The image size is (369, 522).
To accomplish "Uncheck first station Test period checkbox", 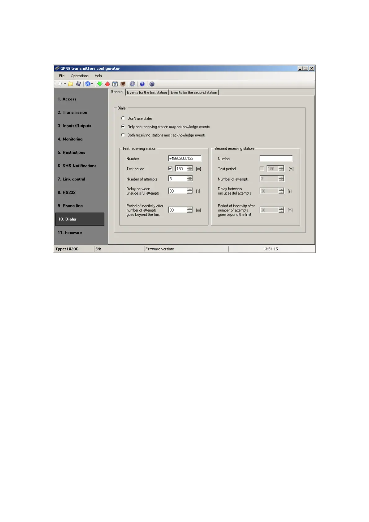I will click(170, 169).
